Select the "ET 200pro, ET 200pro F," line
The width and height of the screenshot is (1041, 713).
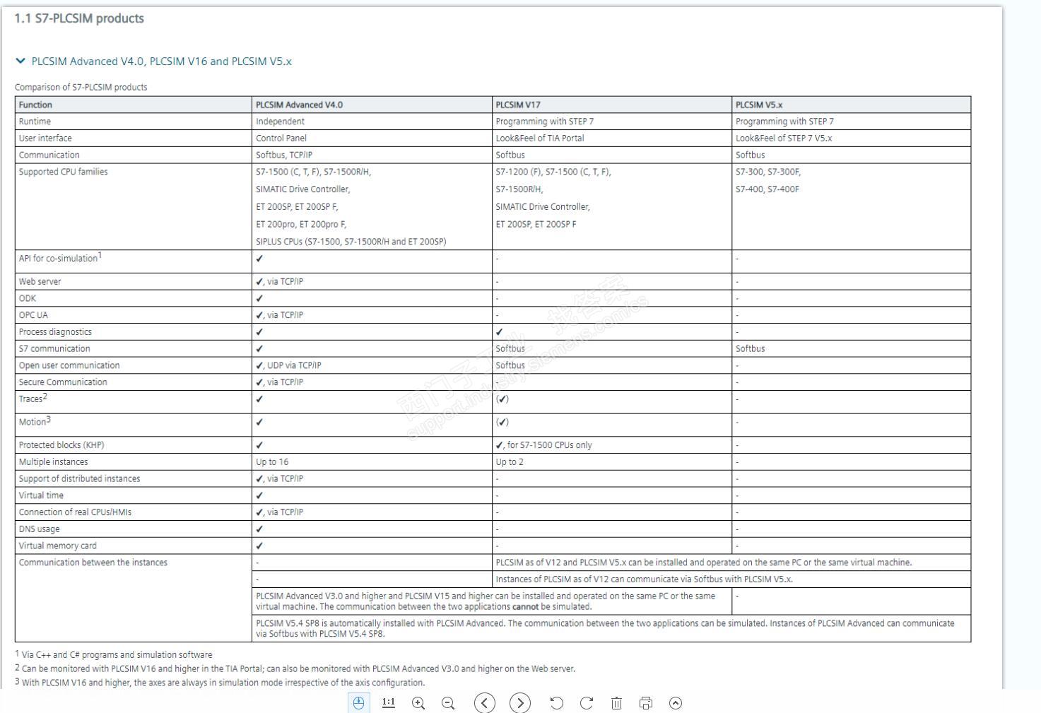pos(301,224)
